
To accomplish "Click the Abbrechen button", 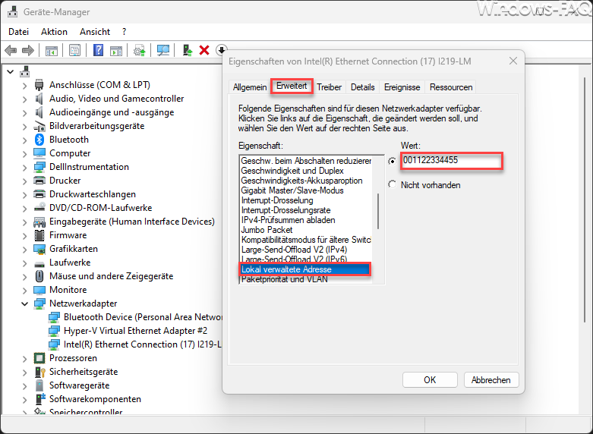I will [491, 380].
